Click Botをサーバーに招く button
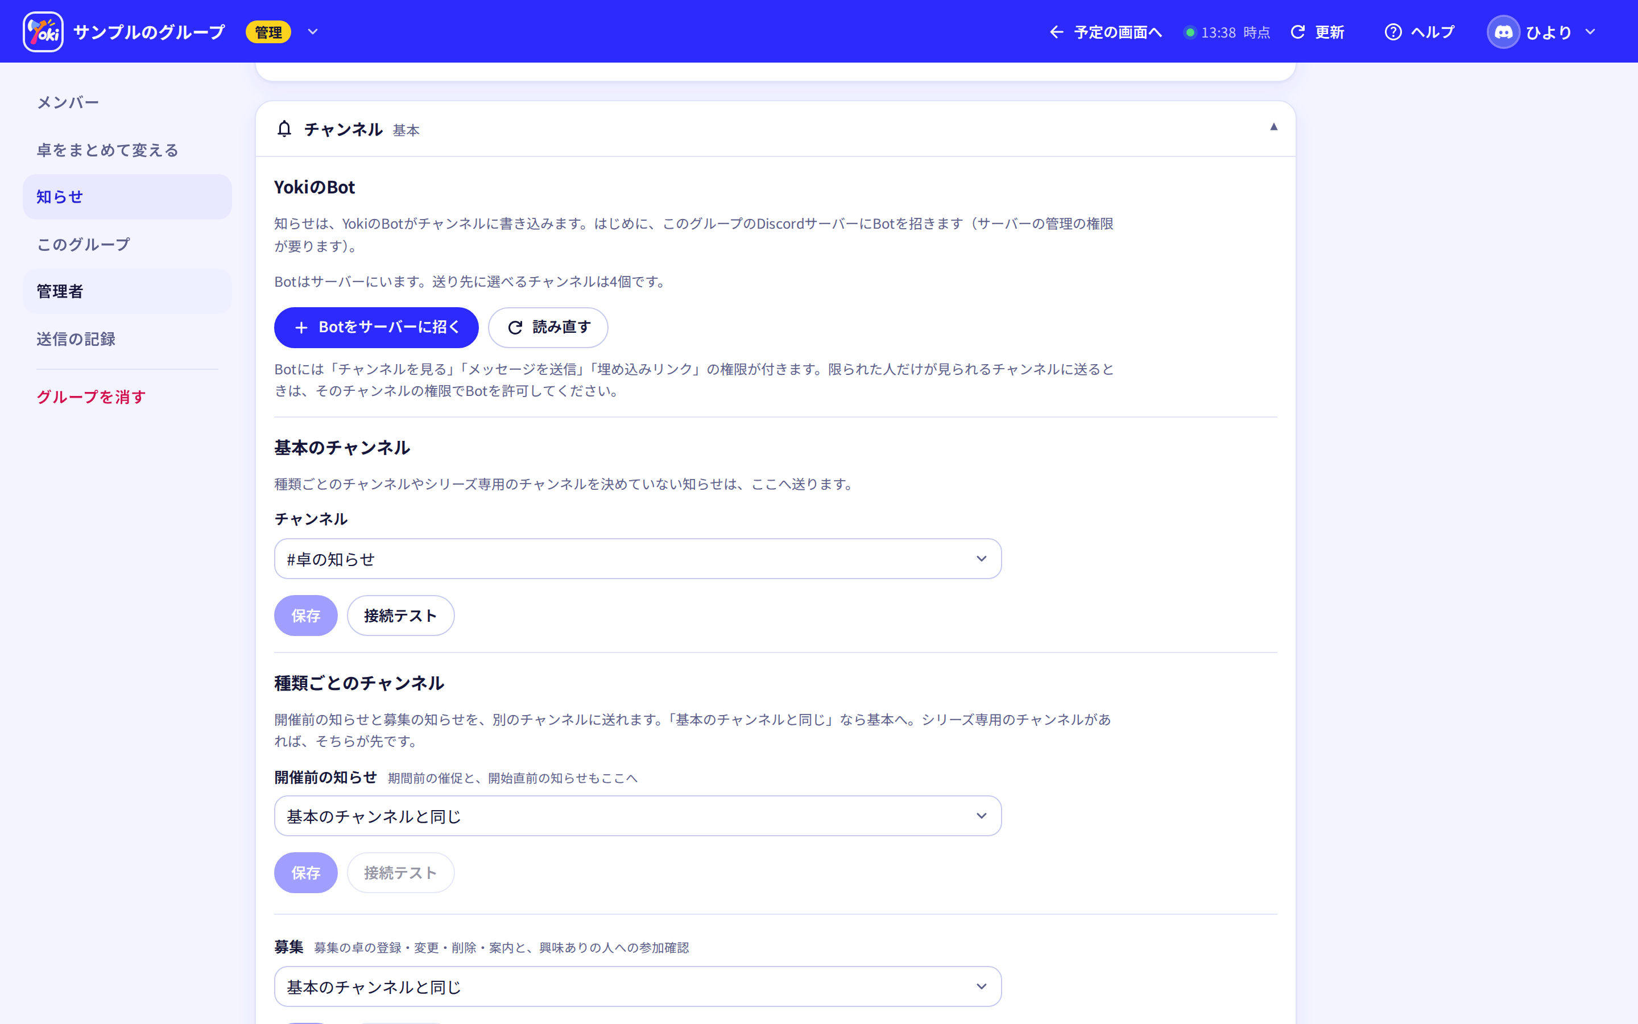Image resolution: width=1638 pixels, height=1024 pixels. (377, 327)
